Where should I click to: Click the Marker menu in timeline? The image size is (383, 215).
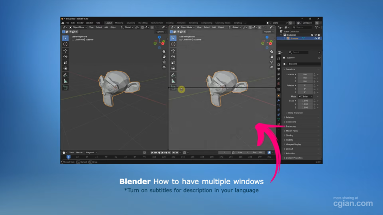79,153
